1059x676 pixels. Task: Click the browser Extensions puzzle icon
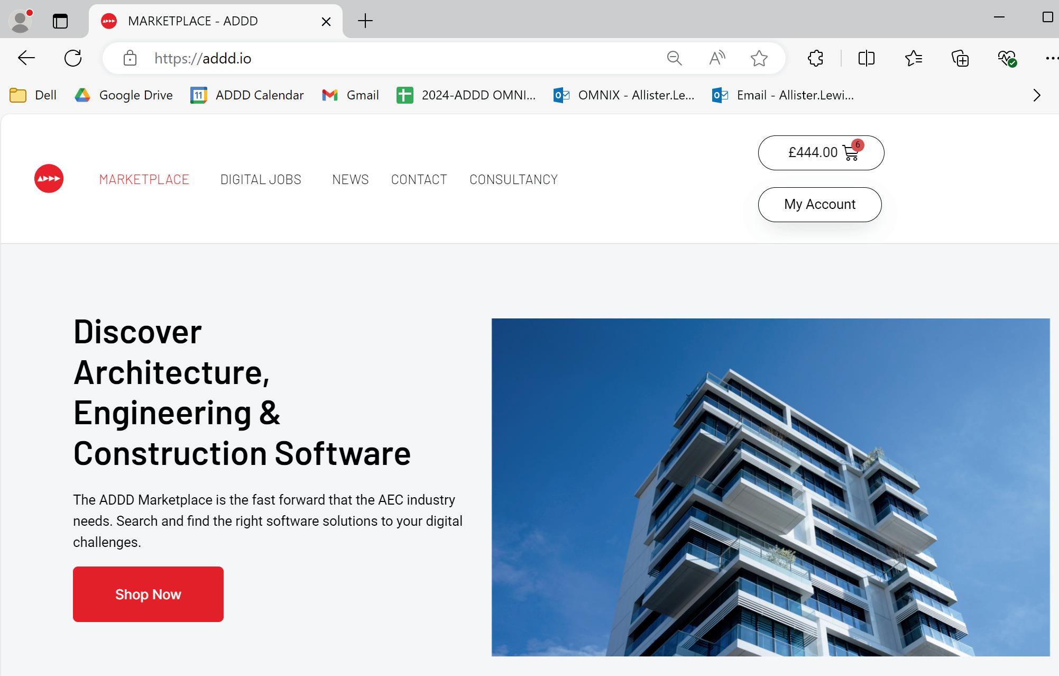815,58
